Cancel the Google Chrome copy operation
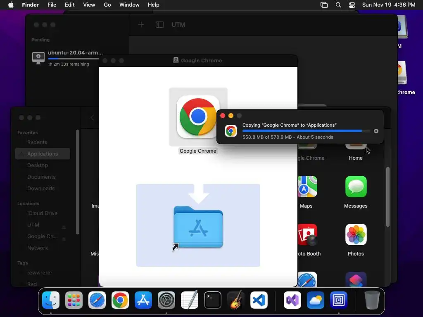The width and height of the screenshot is (423, 317). pos(376,131)
